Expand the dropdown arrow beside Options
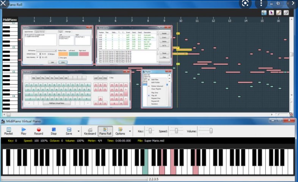298x182 pixels. tap(130, 131)
